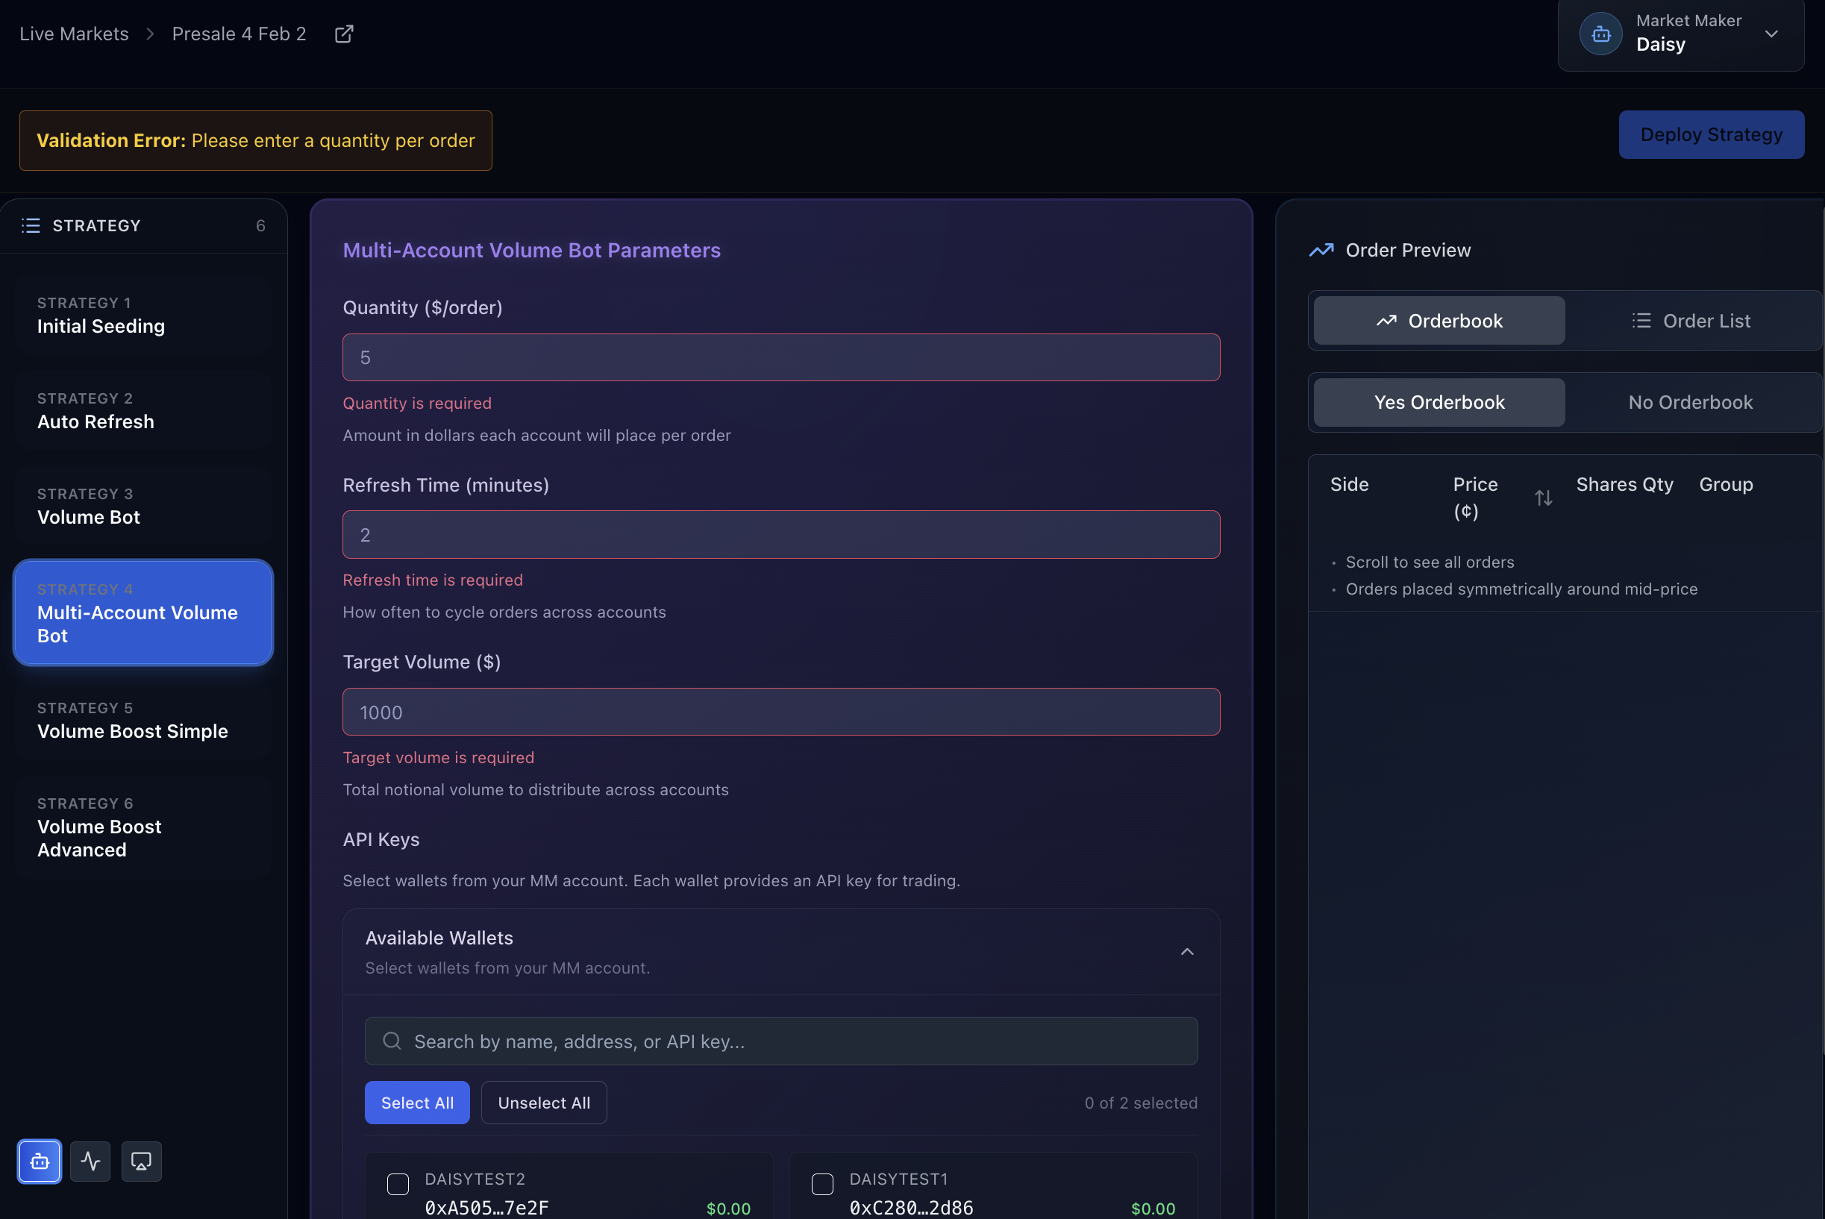
Task: Open the Daisy market maker dropdown
Action: click(1772, 34)
